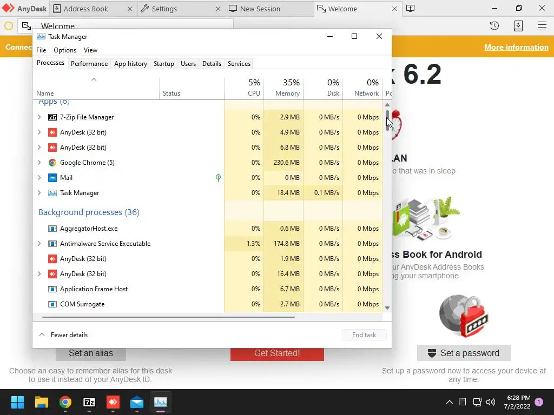
Task: Show hidden system tray icons
Action: tap(450, 402)
